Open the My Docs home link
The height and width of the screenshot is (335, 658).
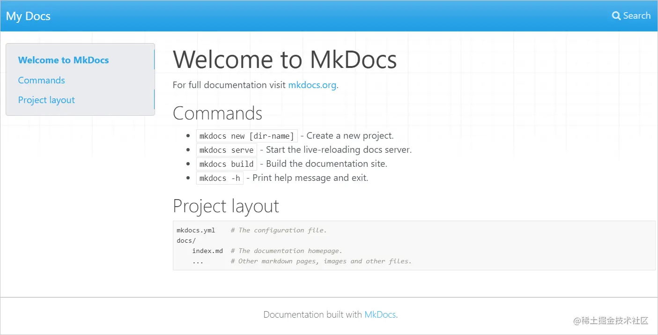click(x=28, y=16)
